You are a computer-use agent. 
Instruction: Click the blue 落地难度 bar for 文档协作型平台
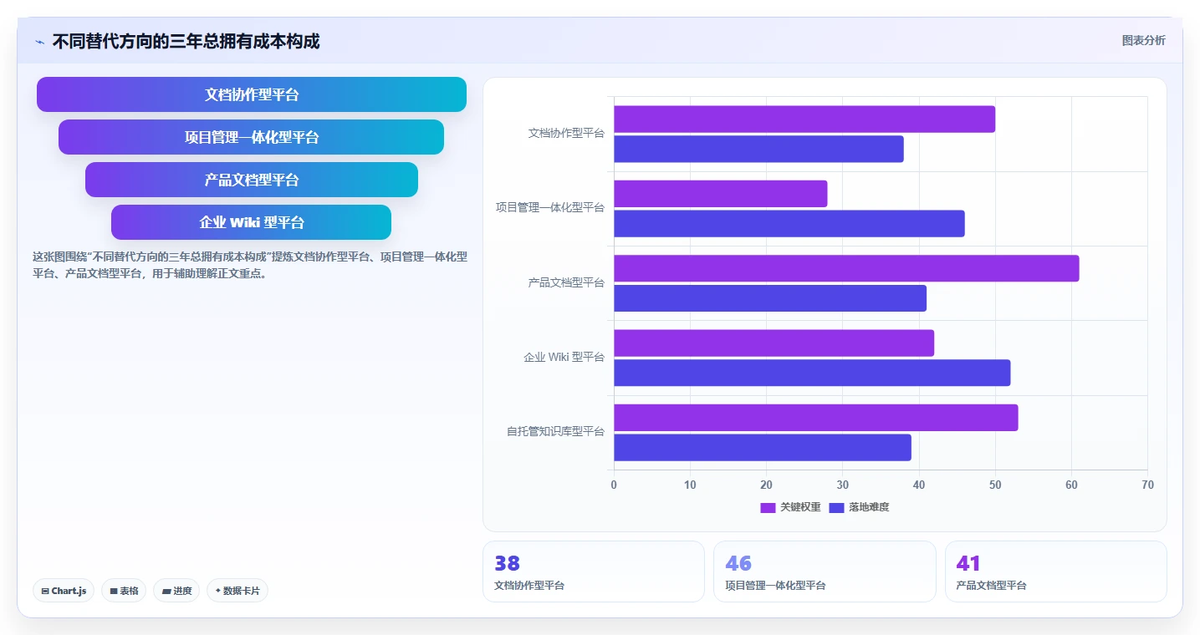758,149
